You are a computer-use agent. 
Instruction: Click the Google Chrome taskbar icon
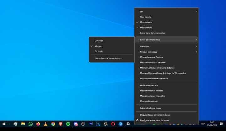[x=53, y=124]
